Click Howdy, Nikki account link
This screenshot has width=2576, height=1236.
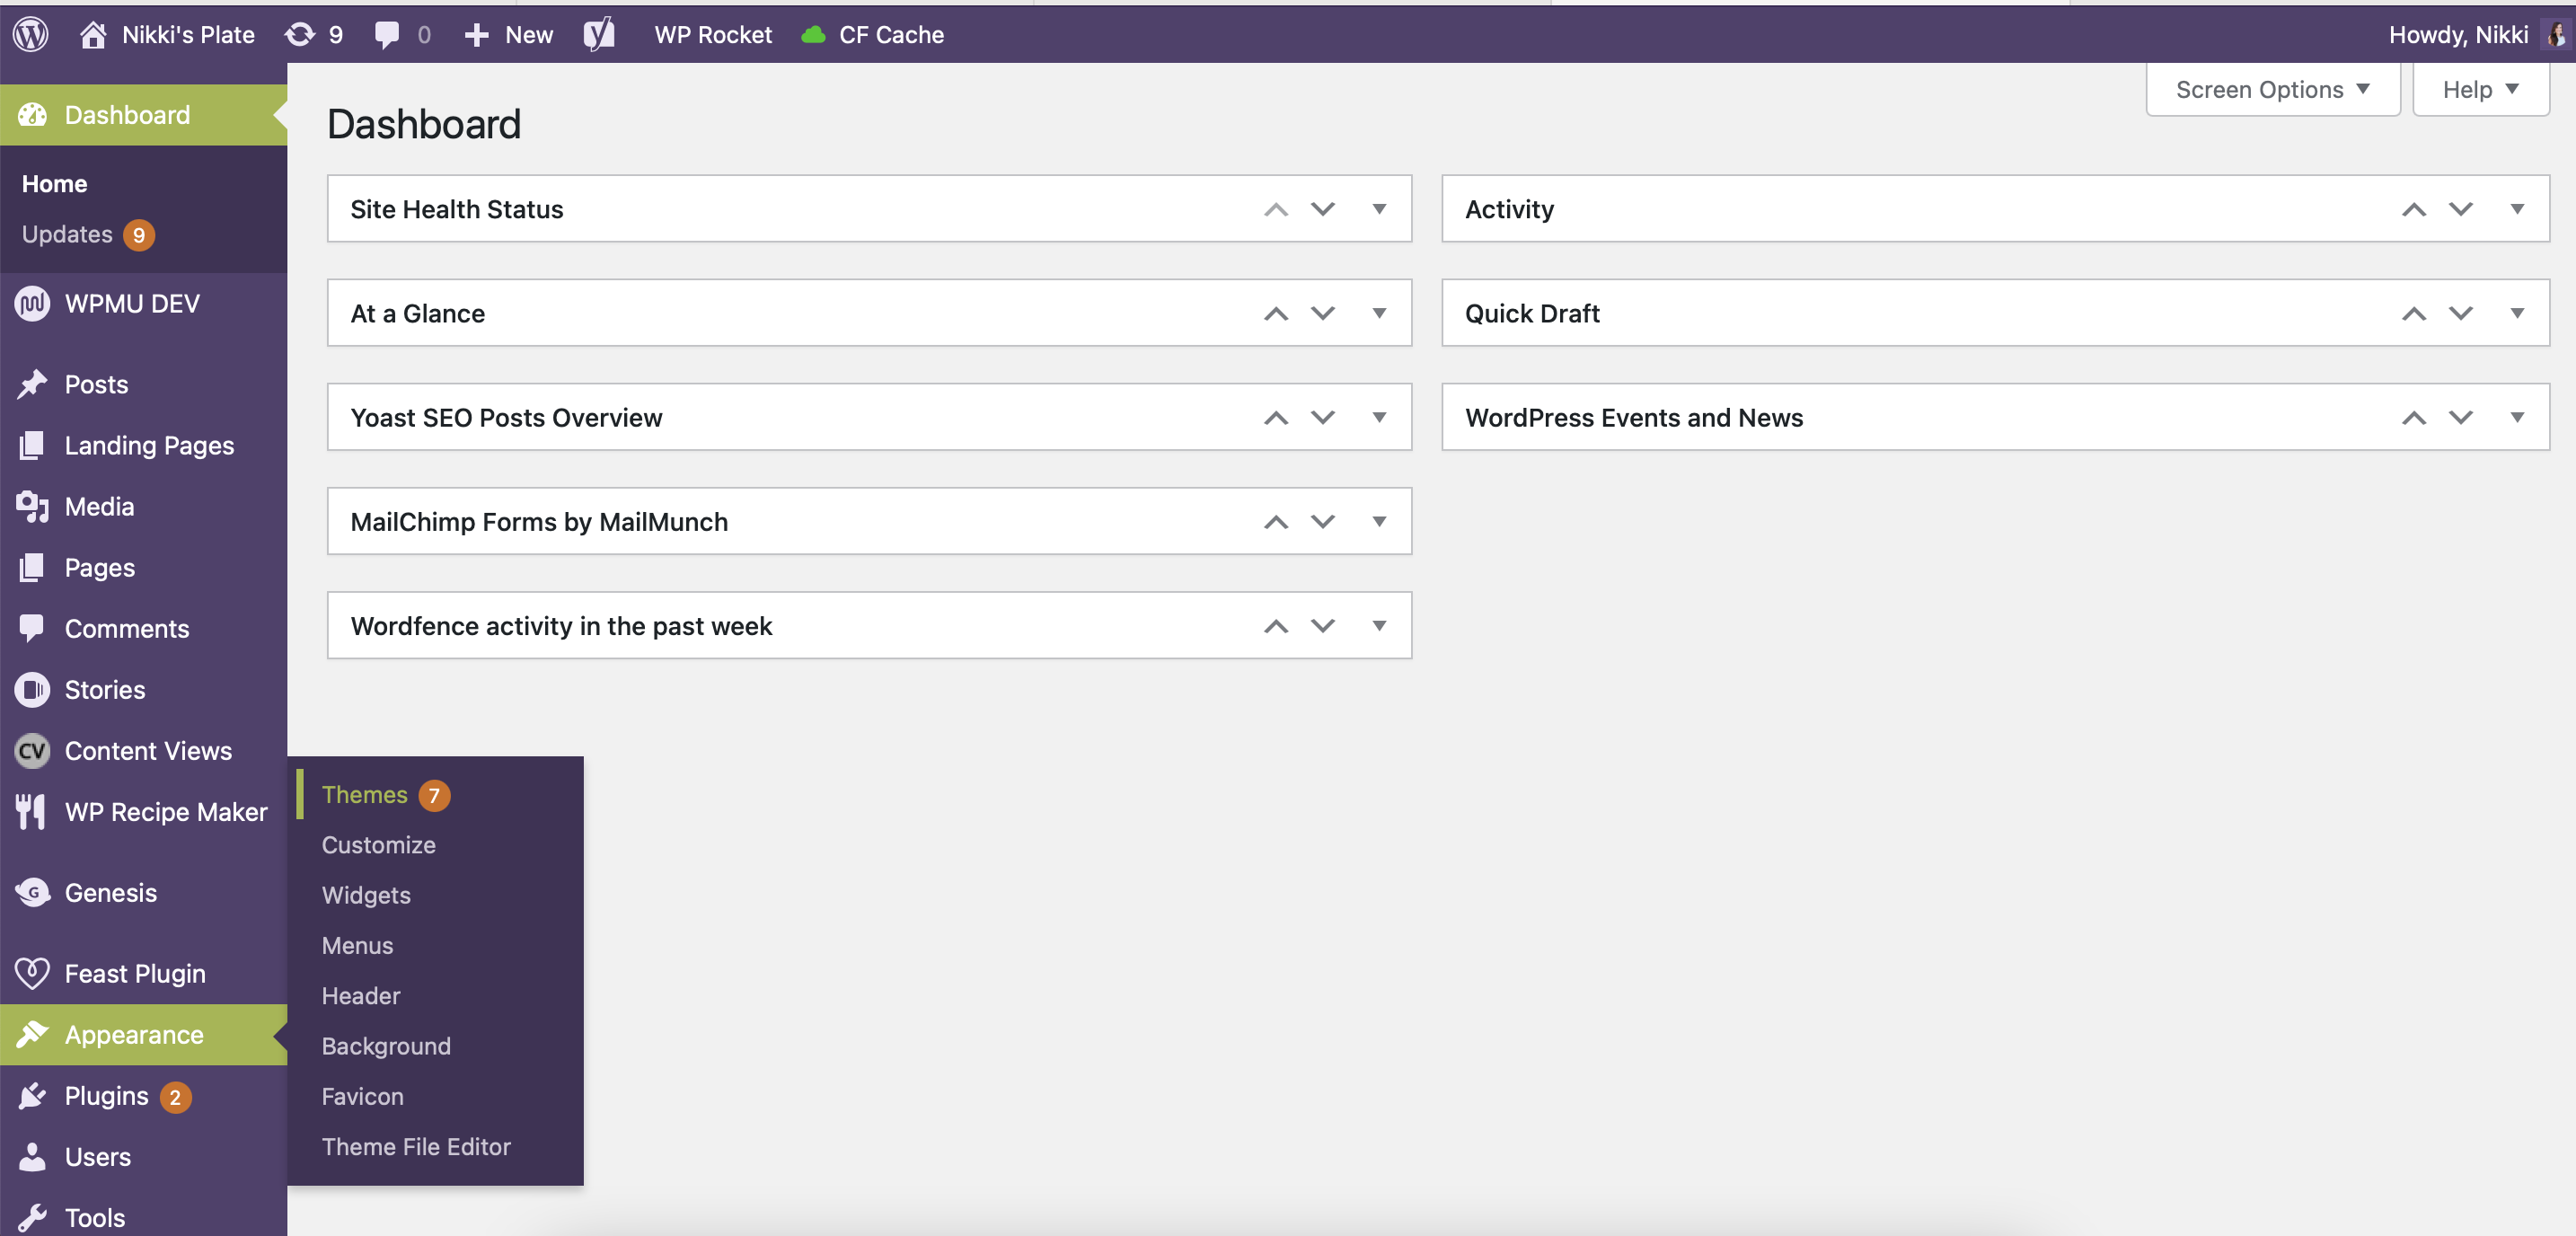(2458, 35)
